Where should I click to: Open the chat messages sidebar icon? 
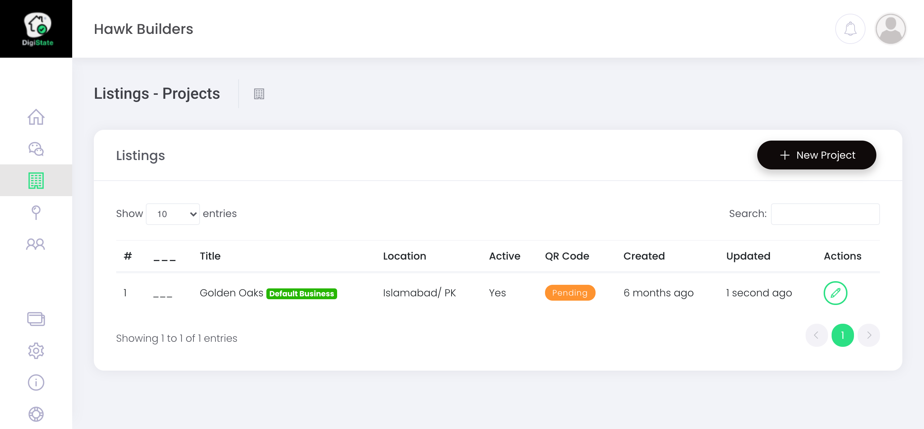(36, 149)
